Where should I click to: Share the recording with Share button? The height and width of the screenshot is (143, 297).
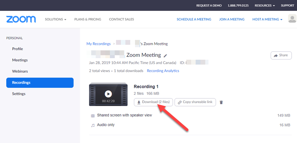pyautogui.click(x=281, y=55)
